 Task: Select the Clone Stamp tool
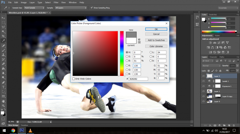pos(3,55)
